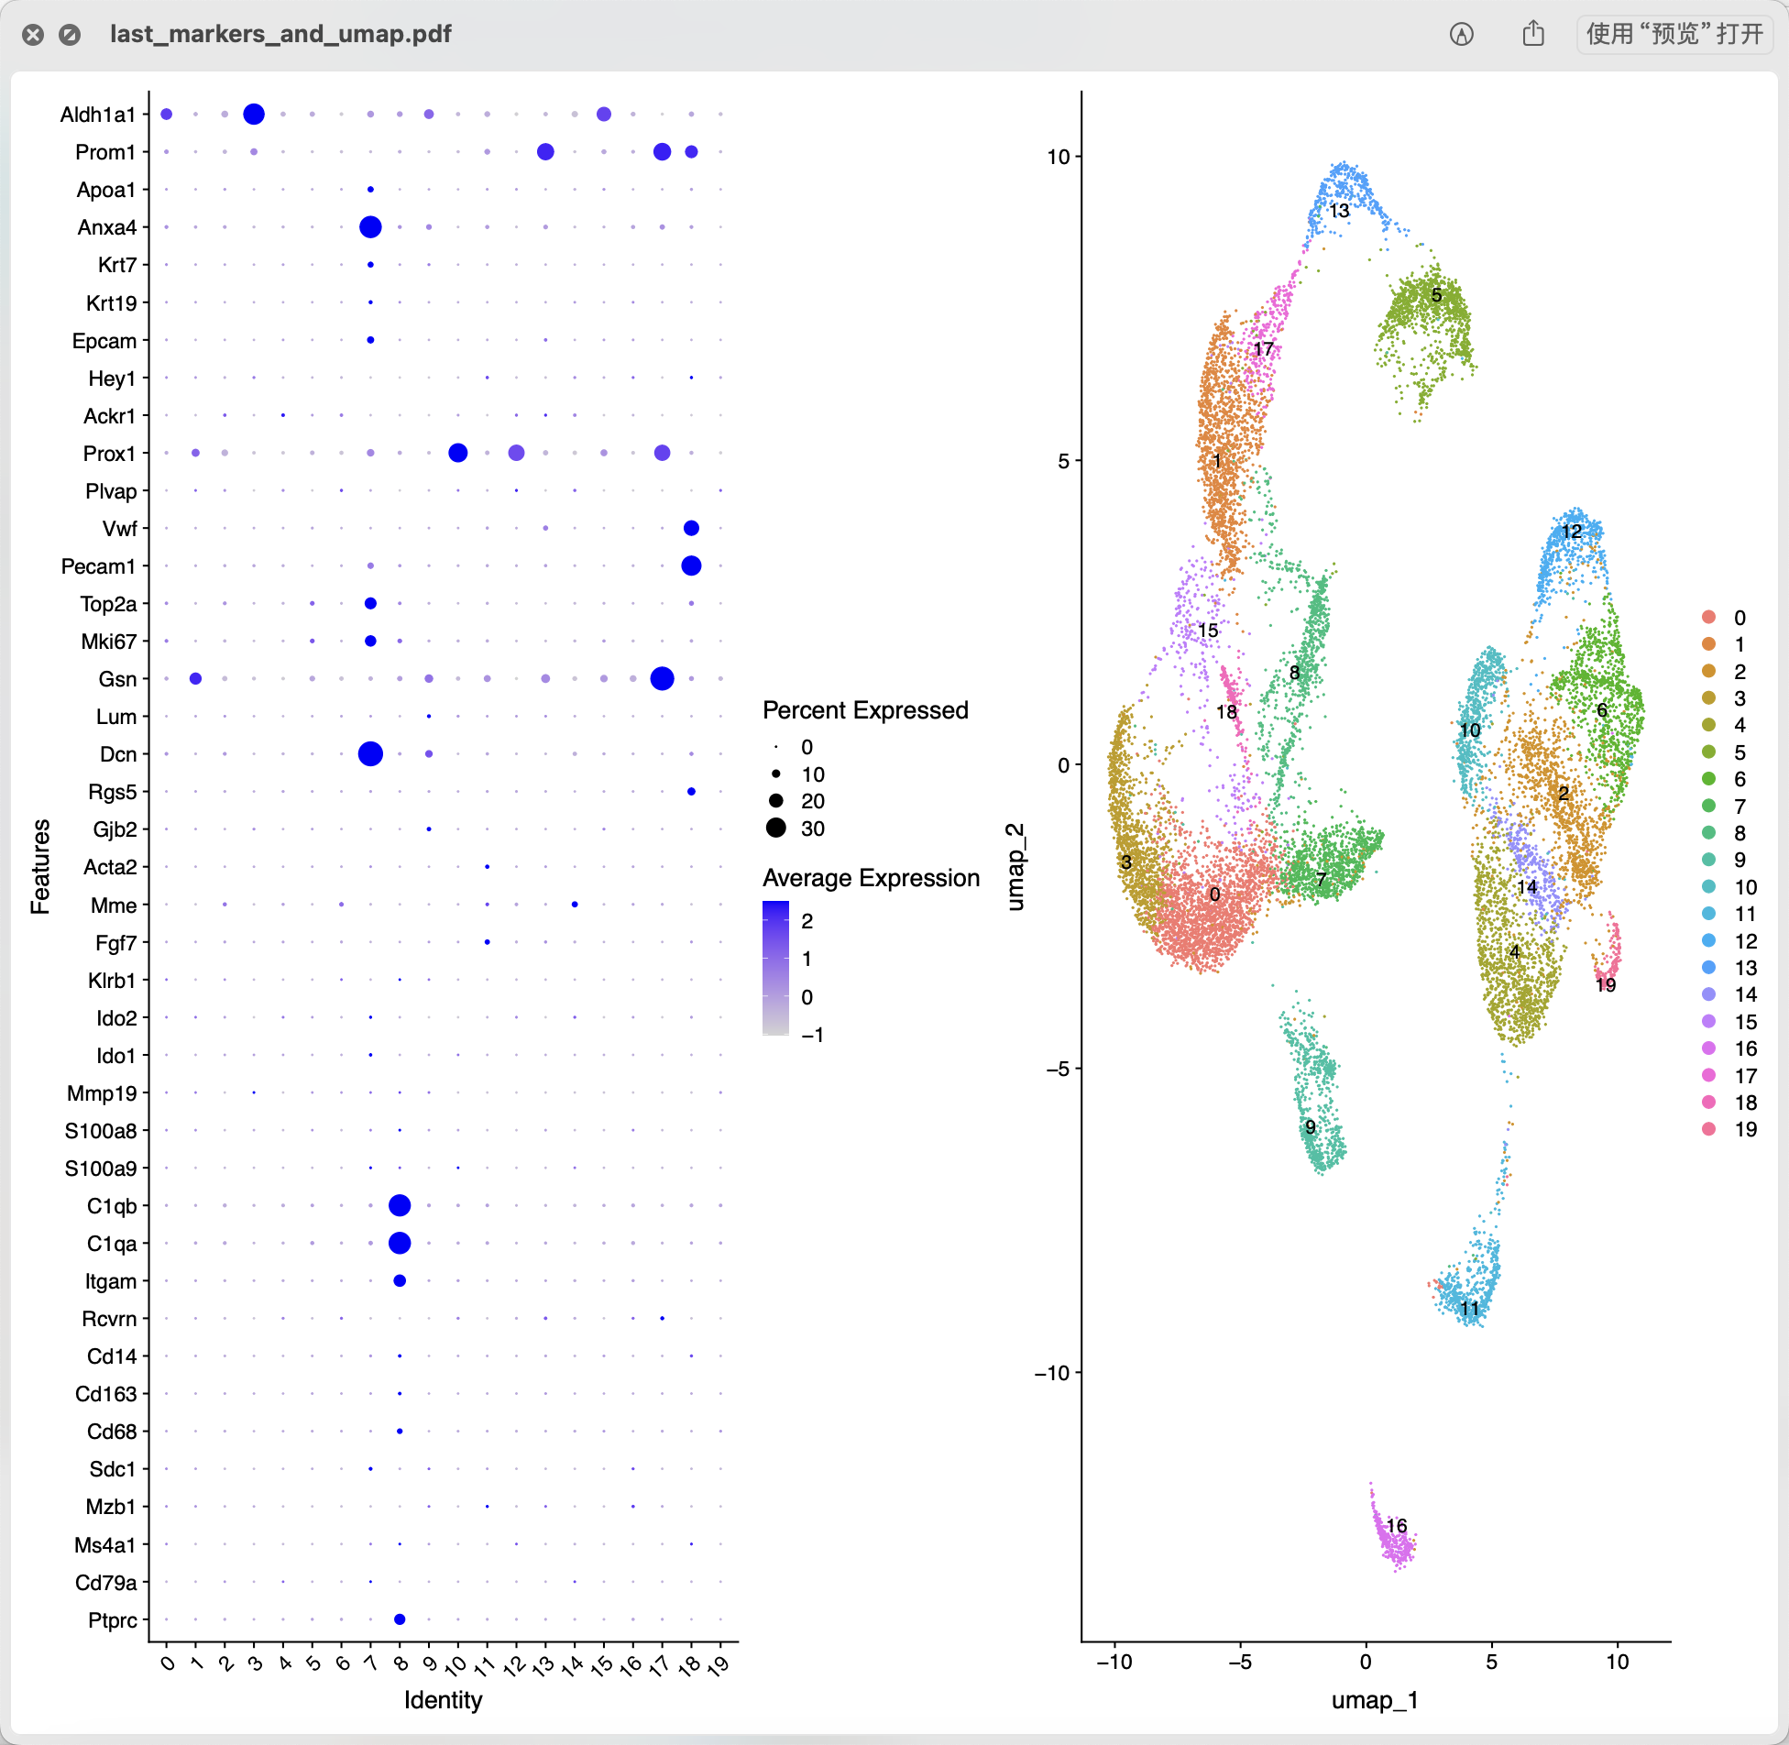
Task: Click the large Aldh1a1 dot in cluster 3
Action: coord(254,115)
